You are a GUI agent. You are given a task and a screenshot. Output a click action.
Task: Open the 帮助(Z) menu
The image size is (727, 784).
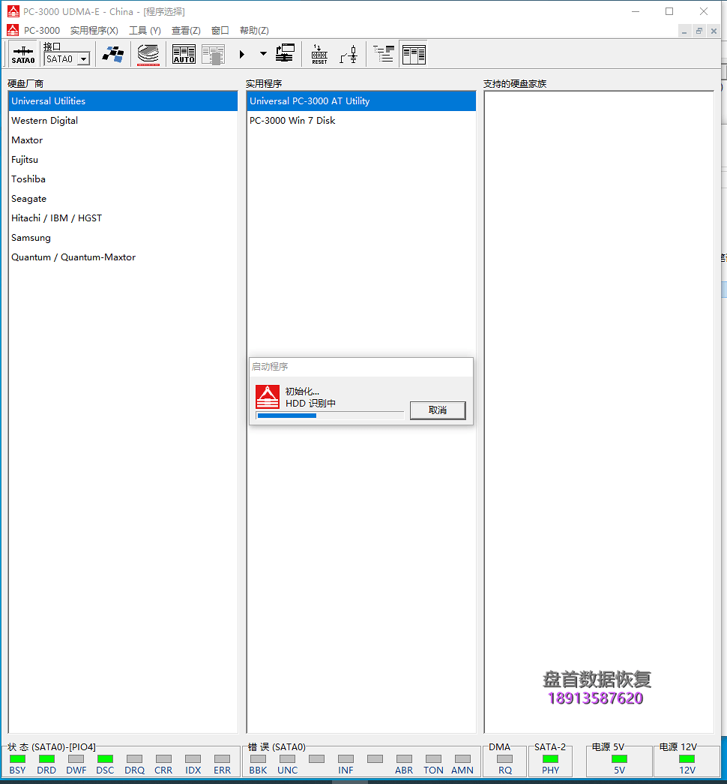click(x=254, y=31)
